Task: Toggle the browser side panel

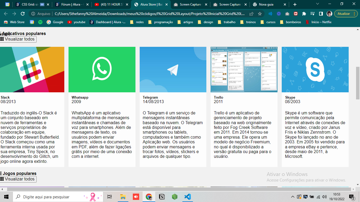Action: (x=321, y=14)
